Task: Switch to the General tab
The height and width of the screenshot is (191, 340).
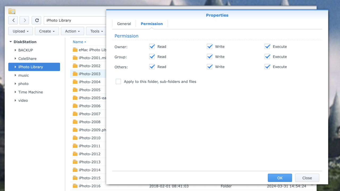Action: (124, 24)
